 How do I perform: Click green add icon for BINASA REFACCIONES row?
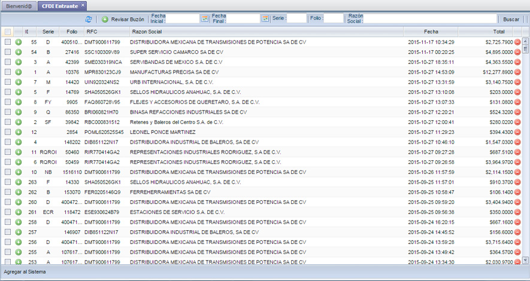[x=18, y=112]
